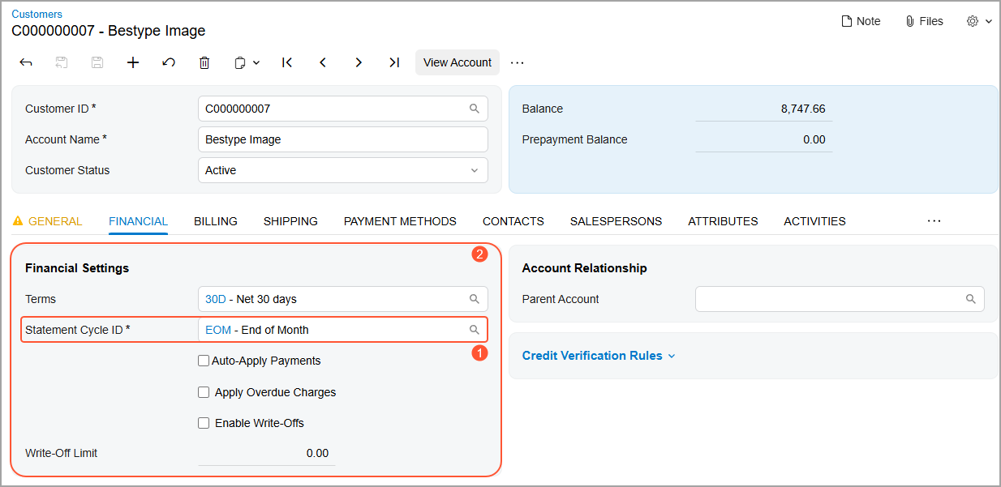Screen dimensions: 1001x487
Task: Click the View Account button
Action: [x=457, y=62]
